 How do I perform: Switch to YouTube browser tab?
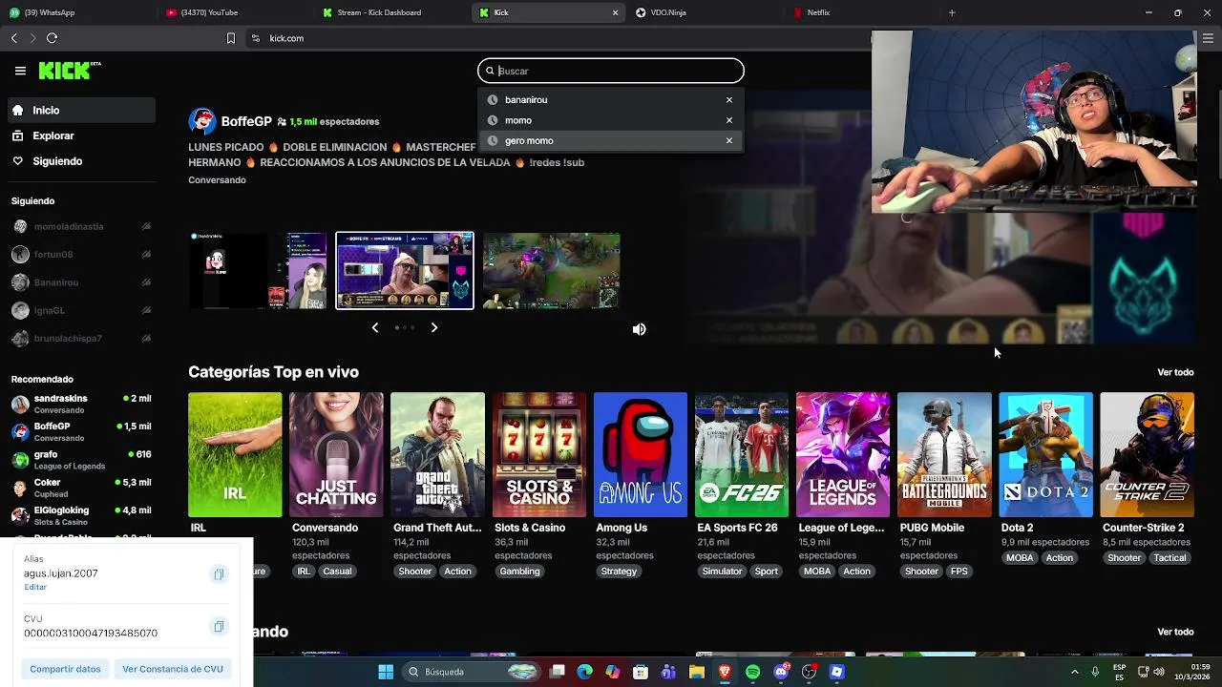234,12
